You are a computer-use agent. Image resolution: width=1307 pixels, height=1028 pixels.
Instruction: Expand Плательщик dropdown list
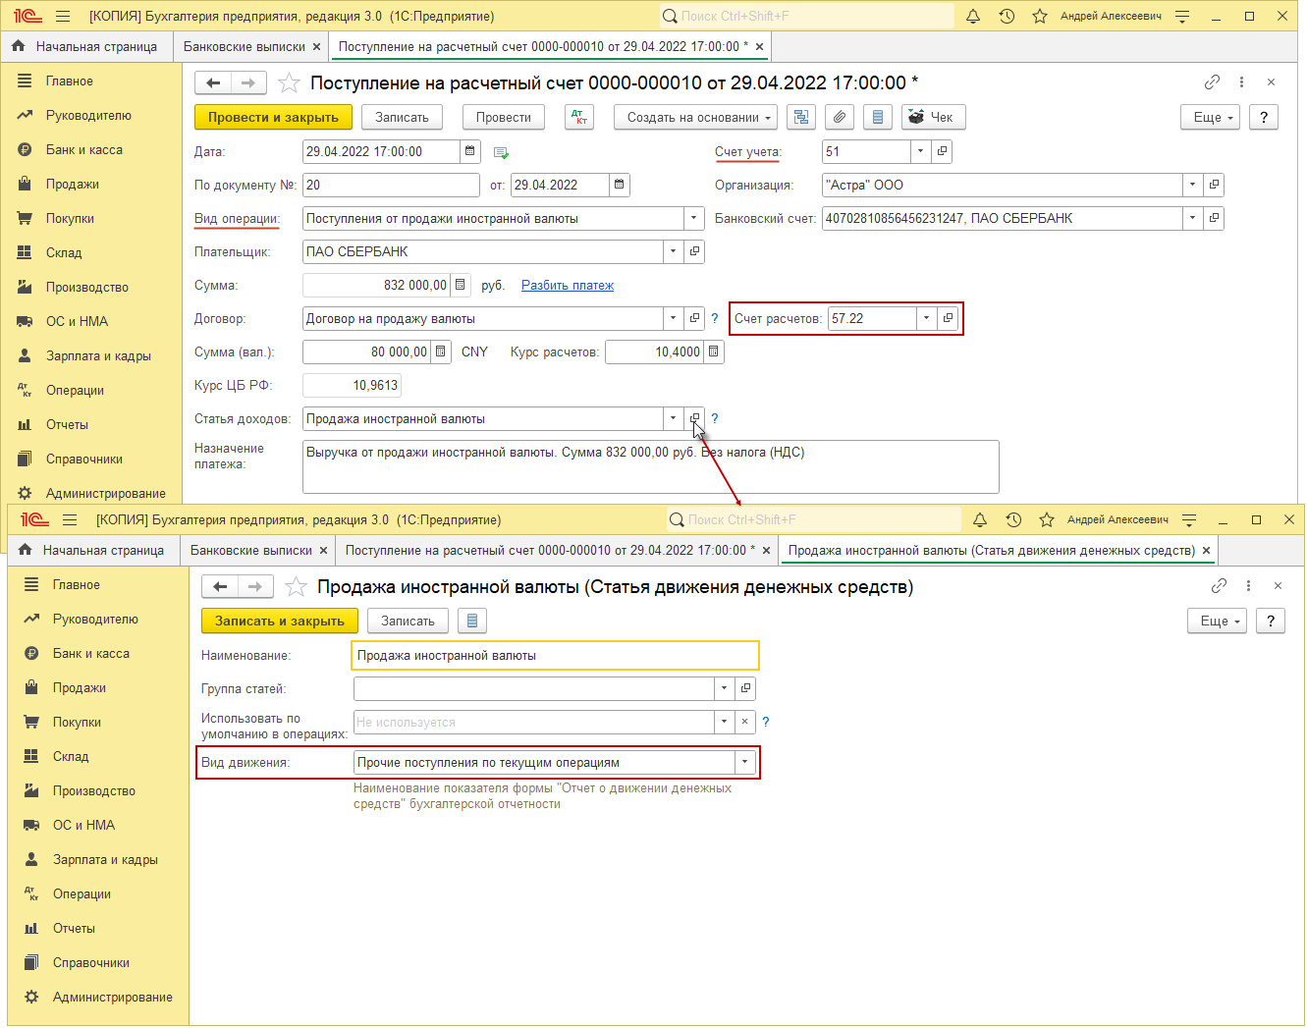click(x=673, y=251)
